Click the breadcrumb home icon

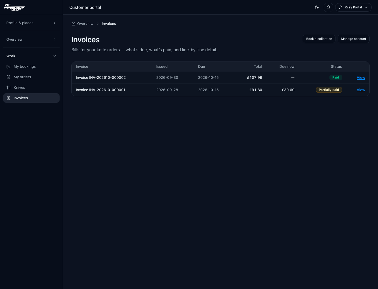[x=73, y=24]
